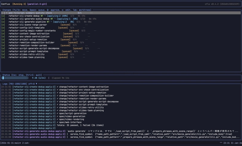This screenshot has height=146, width=242.
Task: Click the 23:31:06 audio generate log line
Action: coord(120,131)
